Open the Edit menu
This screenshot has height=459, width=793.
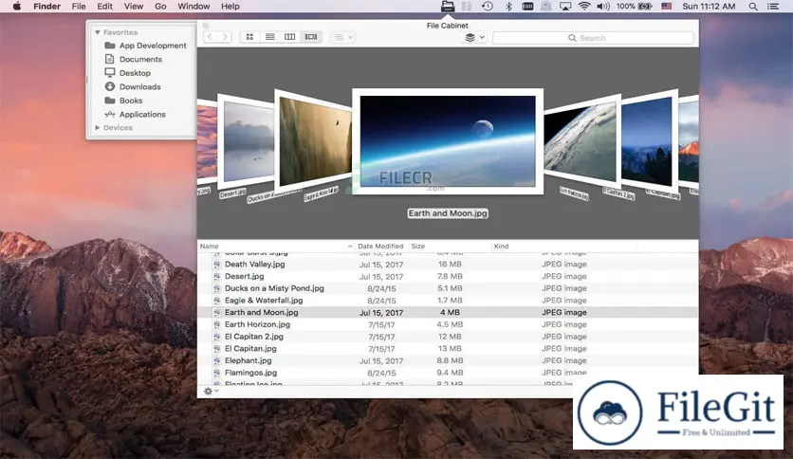104,6
